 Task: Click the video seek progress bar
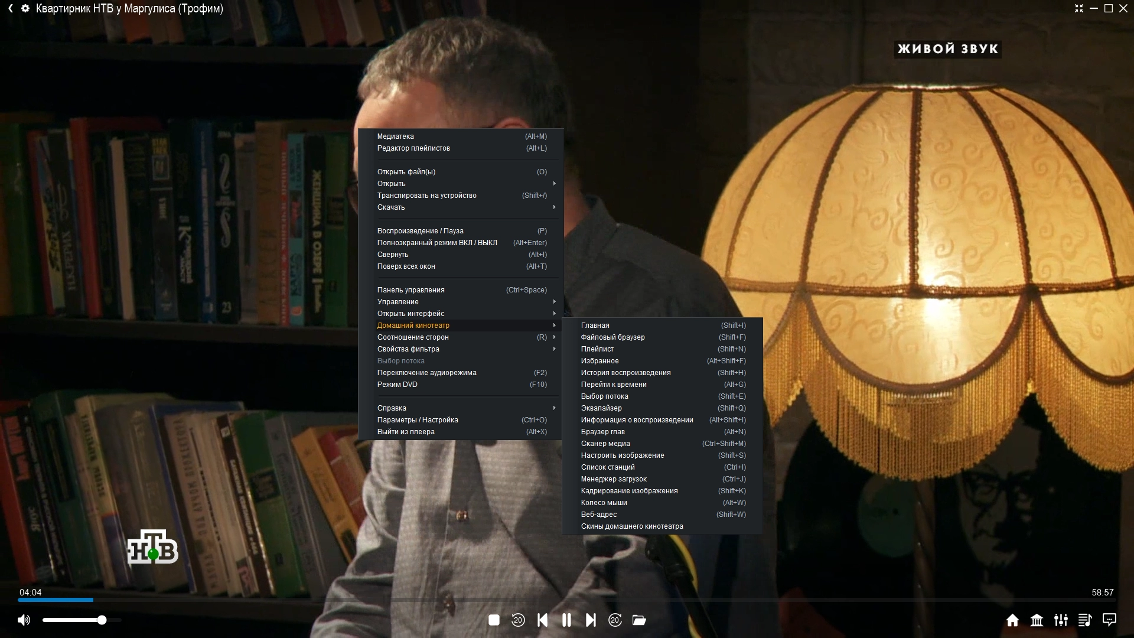[567, 600]
